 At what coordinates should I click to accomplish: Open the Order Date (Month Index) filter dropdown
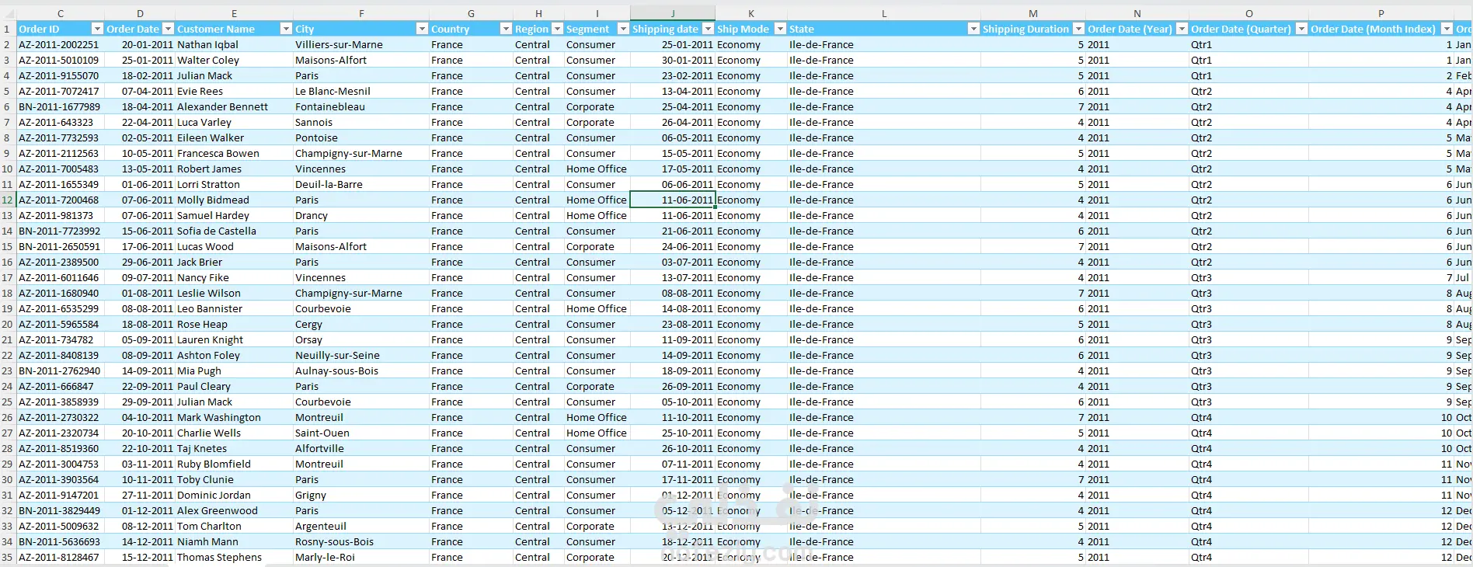pyautogui.click(x=1447, y=29)
